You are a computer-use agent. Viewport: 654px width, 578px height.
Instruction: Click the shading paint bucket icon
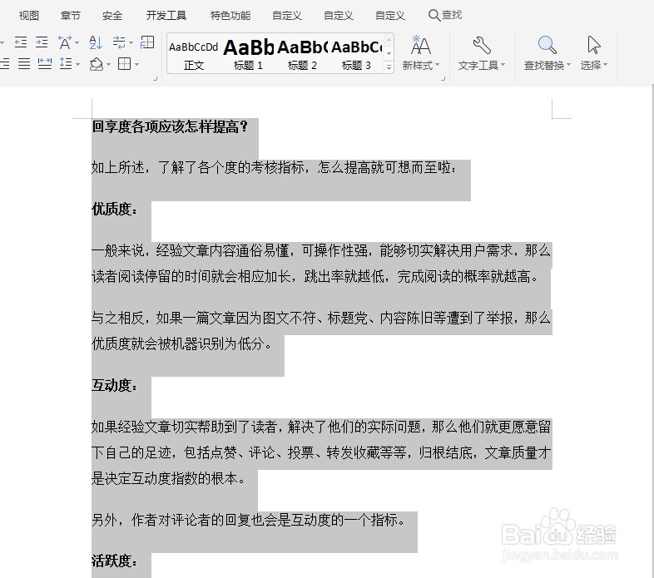(97, 64)
